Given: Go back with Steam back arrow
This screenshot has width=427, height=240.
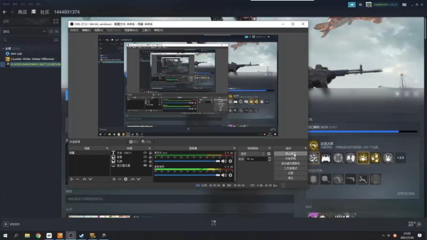Looking at the screenshot, I should (x=5, y=12).
